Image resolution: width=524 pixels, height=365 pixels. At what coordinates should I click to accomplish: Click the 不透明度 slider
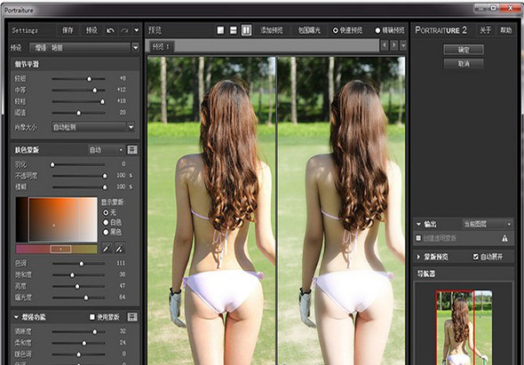(78, 176)
